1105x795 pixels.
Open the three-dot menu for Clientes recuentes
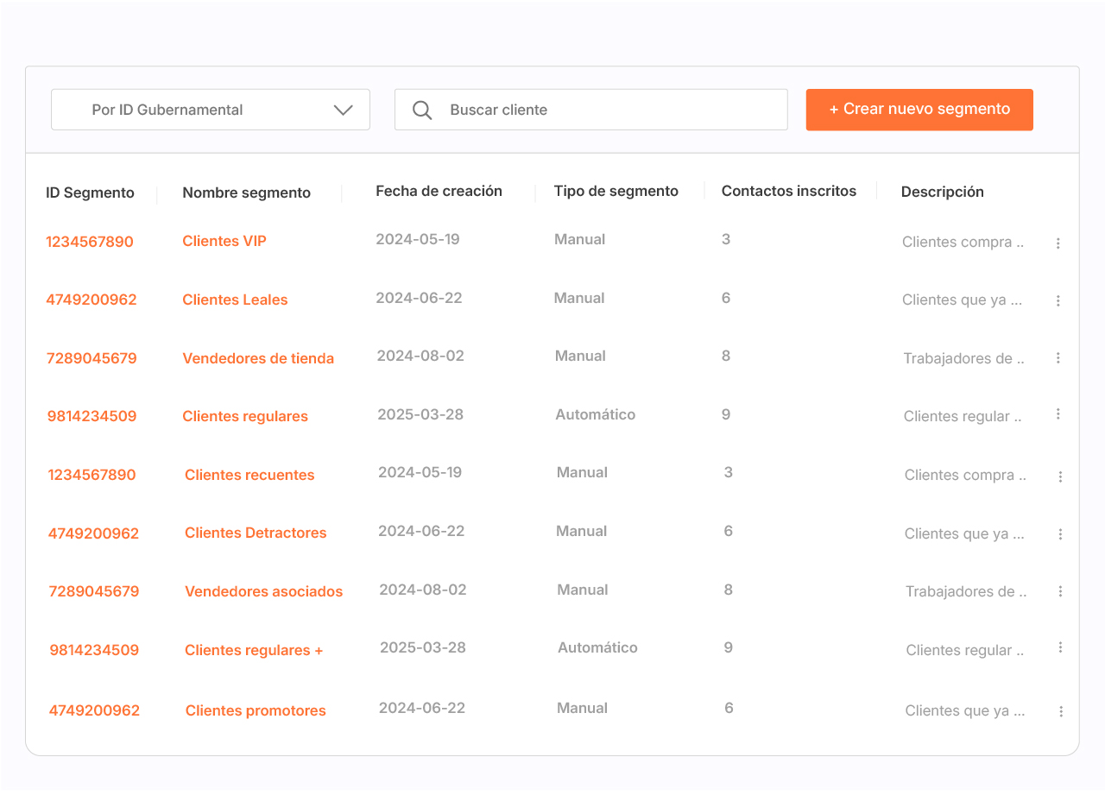pos(1059,476)
